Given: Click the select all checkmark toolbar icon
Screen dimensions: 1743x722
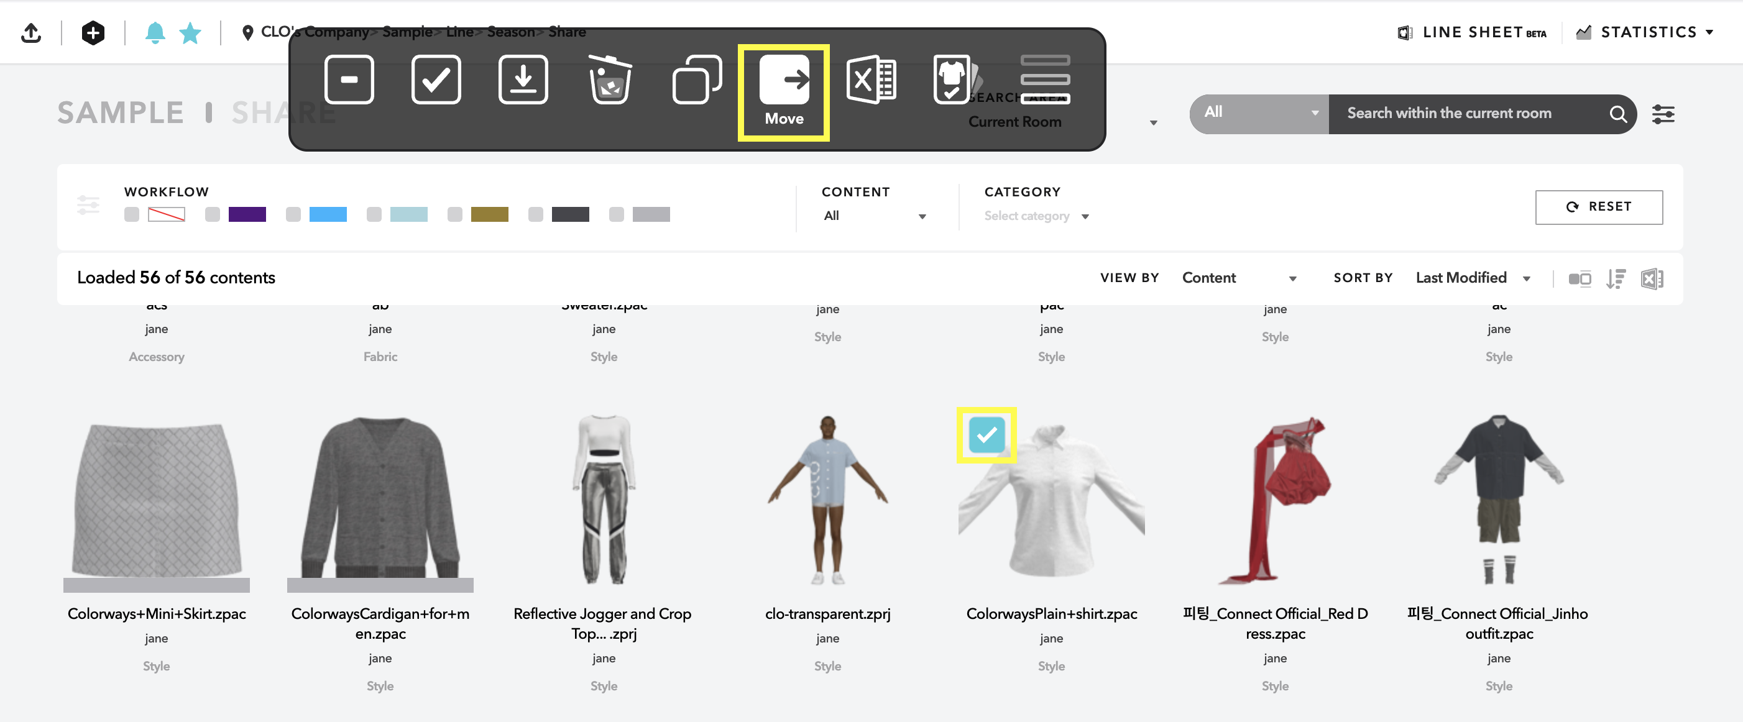Looking at the screenshot, I should coord(436,80).
